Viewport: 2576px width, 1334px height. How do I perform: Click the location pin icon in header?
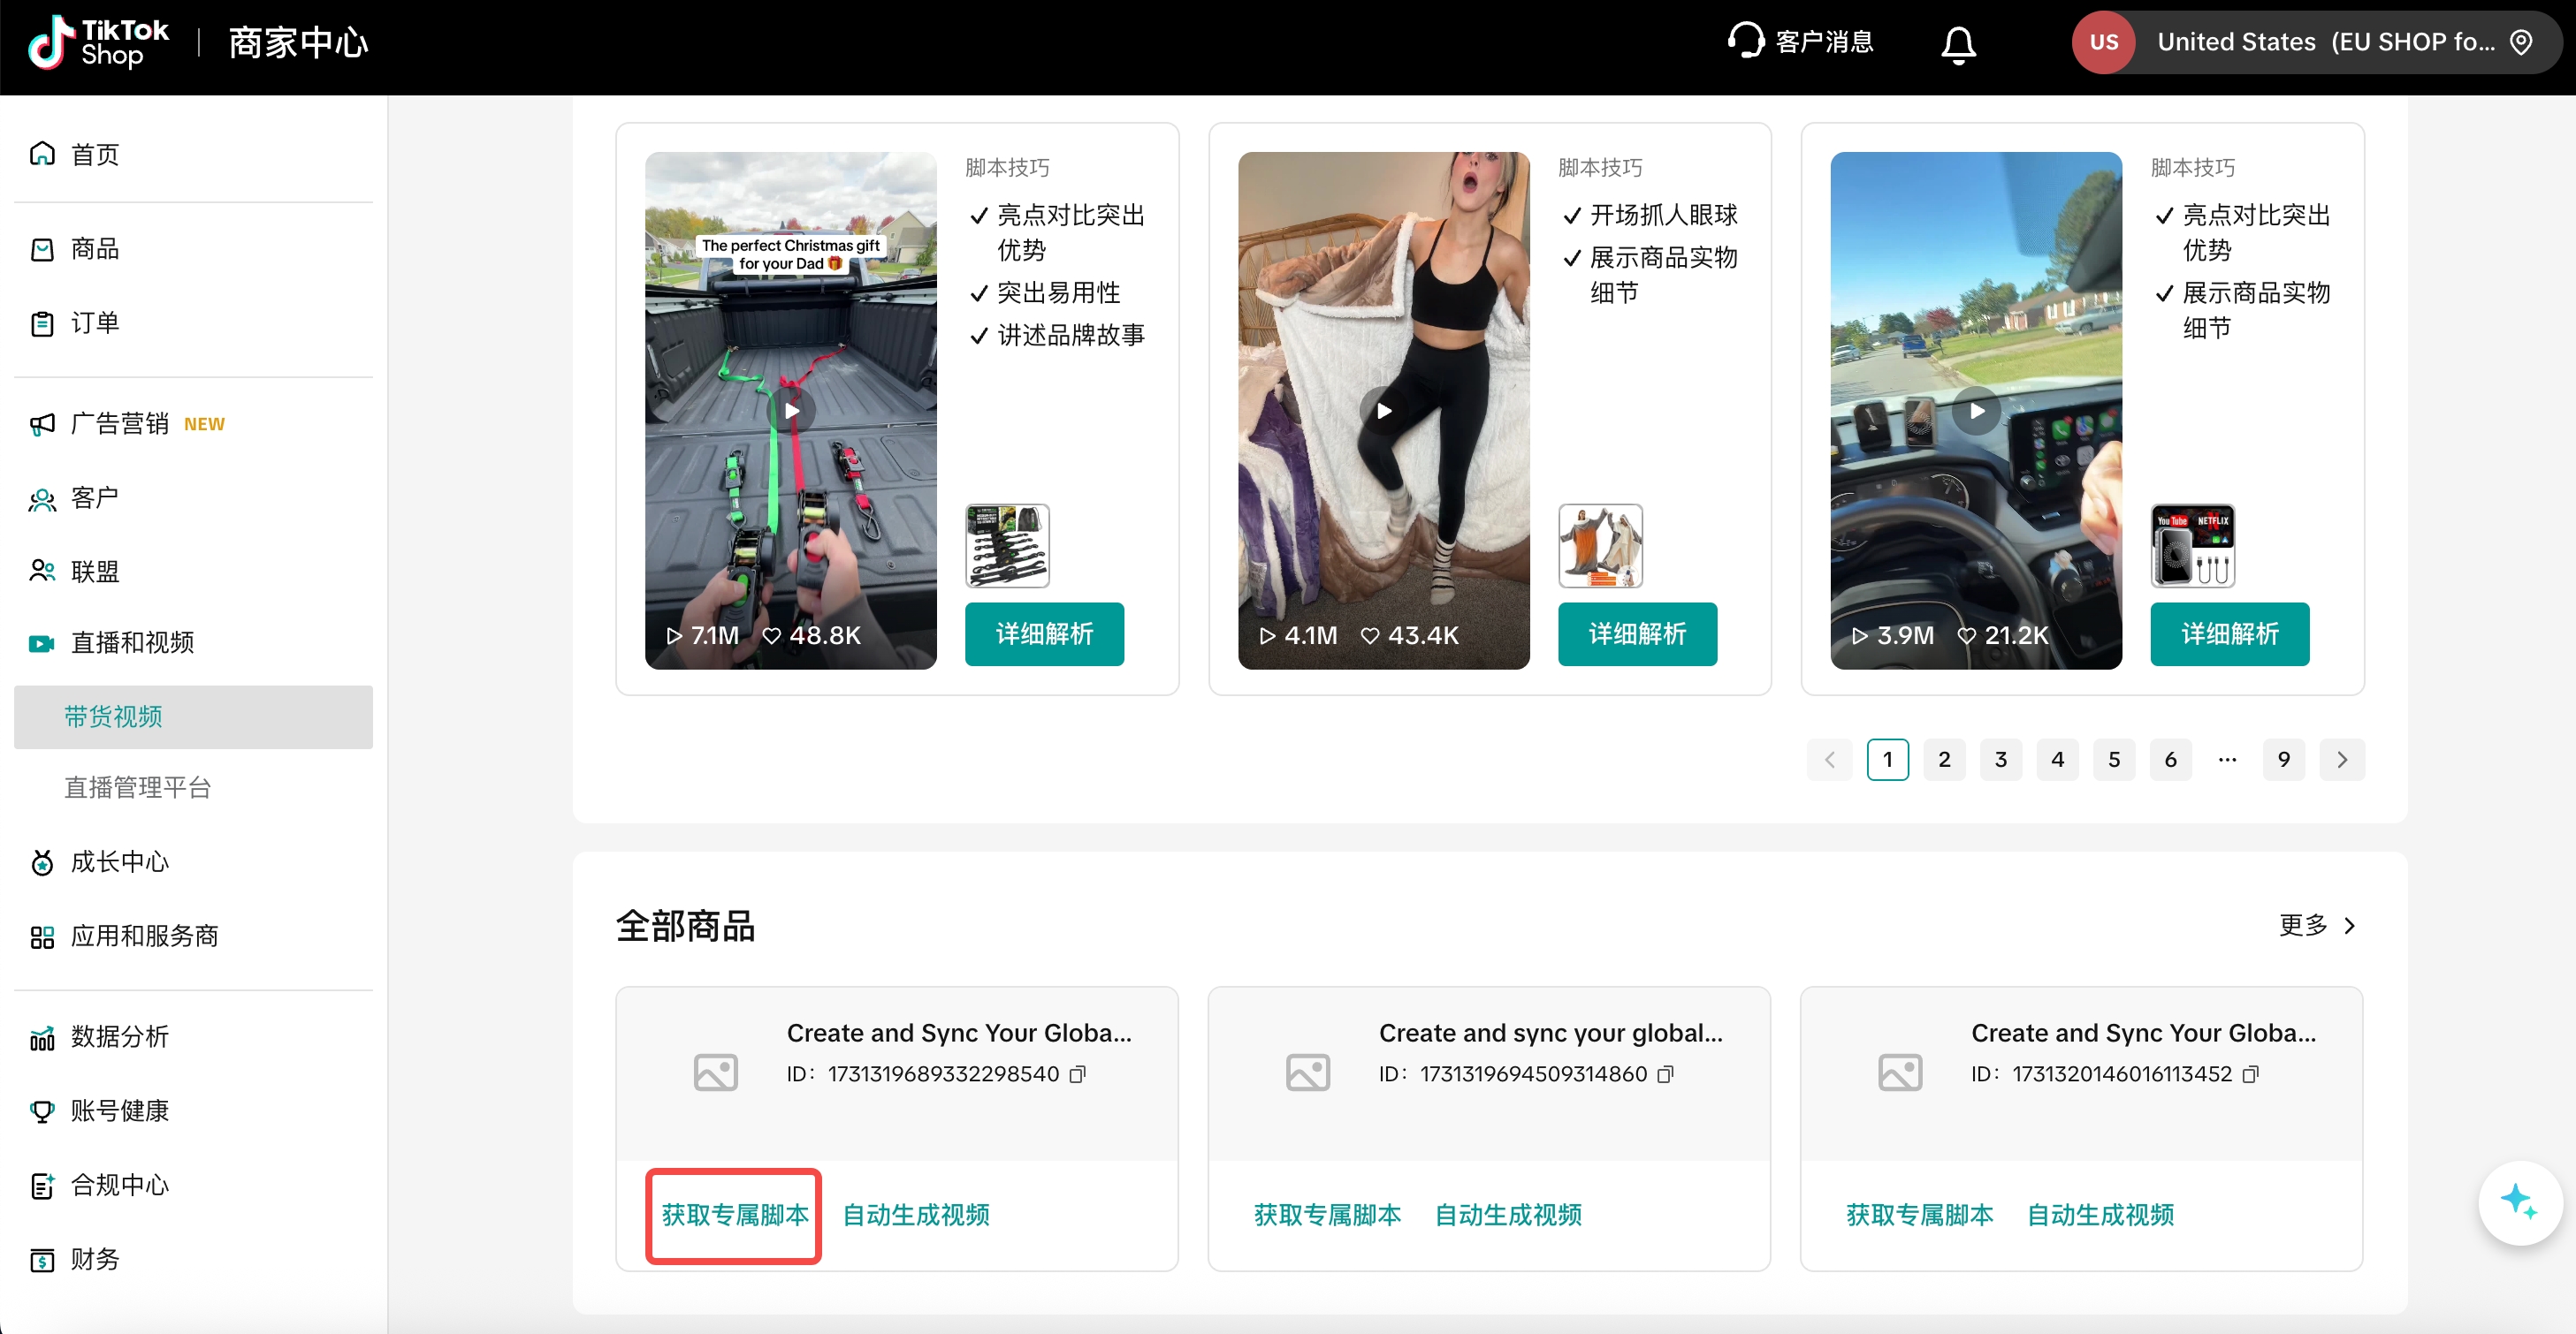(2521, 43)
